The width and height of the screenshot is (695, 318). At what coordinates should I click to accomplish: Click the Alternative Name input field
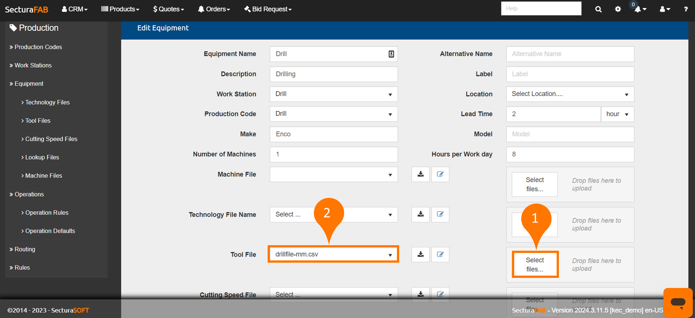570,54
